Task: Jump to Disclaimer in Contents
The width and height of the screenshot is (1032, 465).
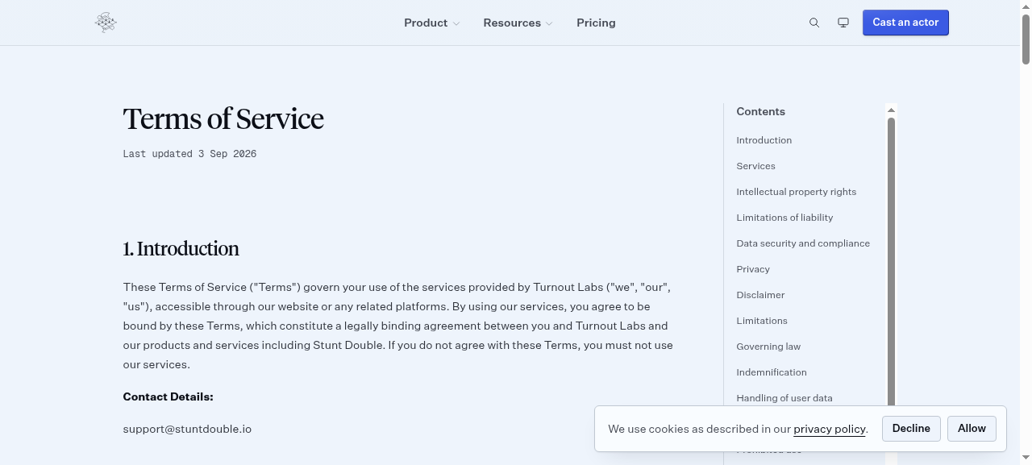Action: pyautogui.click(x=760, y=295)
